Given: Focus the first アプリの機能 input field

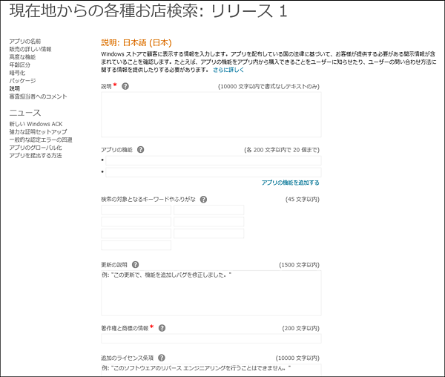Looking at the screenshot, I should (x=214, y=160).
